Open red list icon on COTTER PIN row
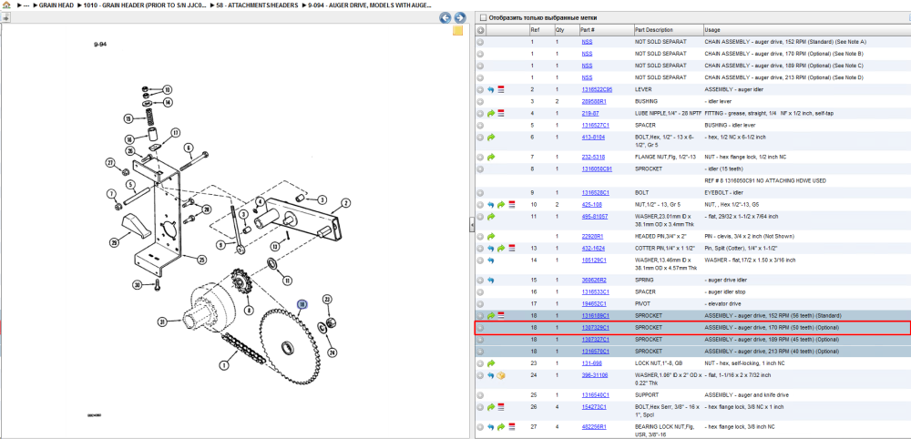 [x=511, y=248]
